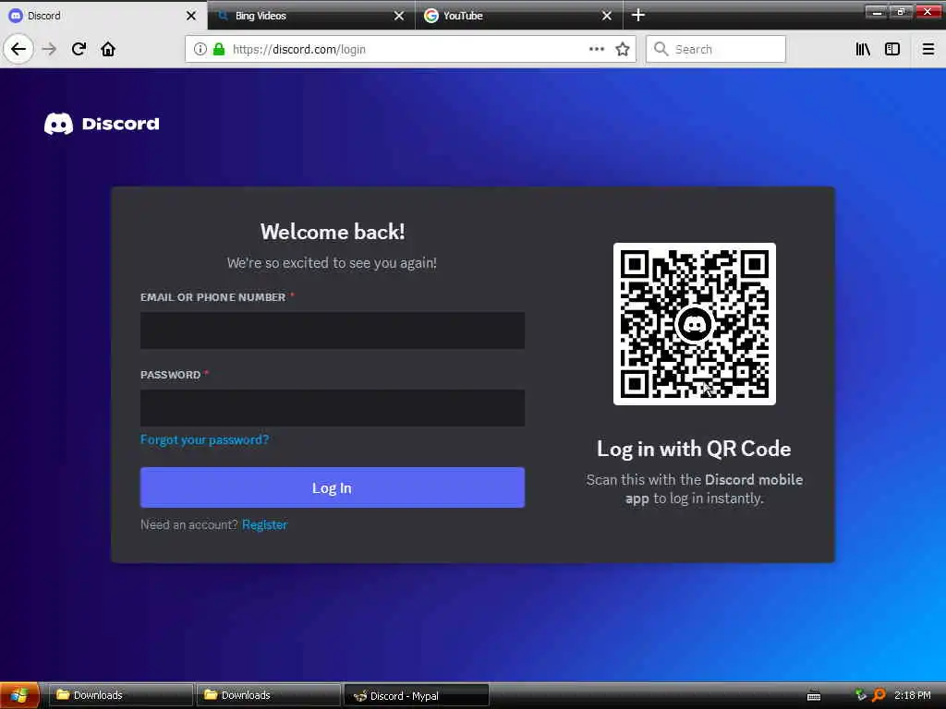The image size is (946, 709).
Task: Click the Log in with QR Code heading
Action: (694, 449)
